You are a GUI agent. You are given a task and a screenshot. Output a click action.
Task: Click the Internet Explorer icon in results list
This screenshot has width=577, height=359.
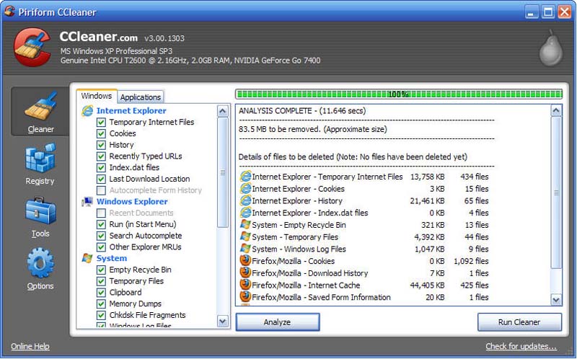[245, 177]
